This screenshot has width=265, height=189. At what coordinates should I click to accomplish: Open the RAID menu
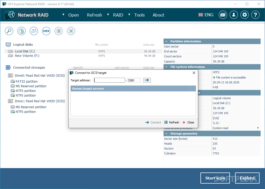(x=118, y=15)
